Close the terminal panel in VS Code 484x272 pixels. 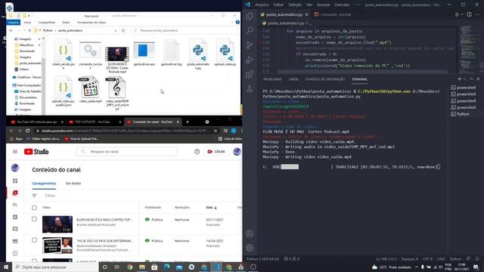click(x=478, y=79)
